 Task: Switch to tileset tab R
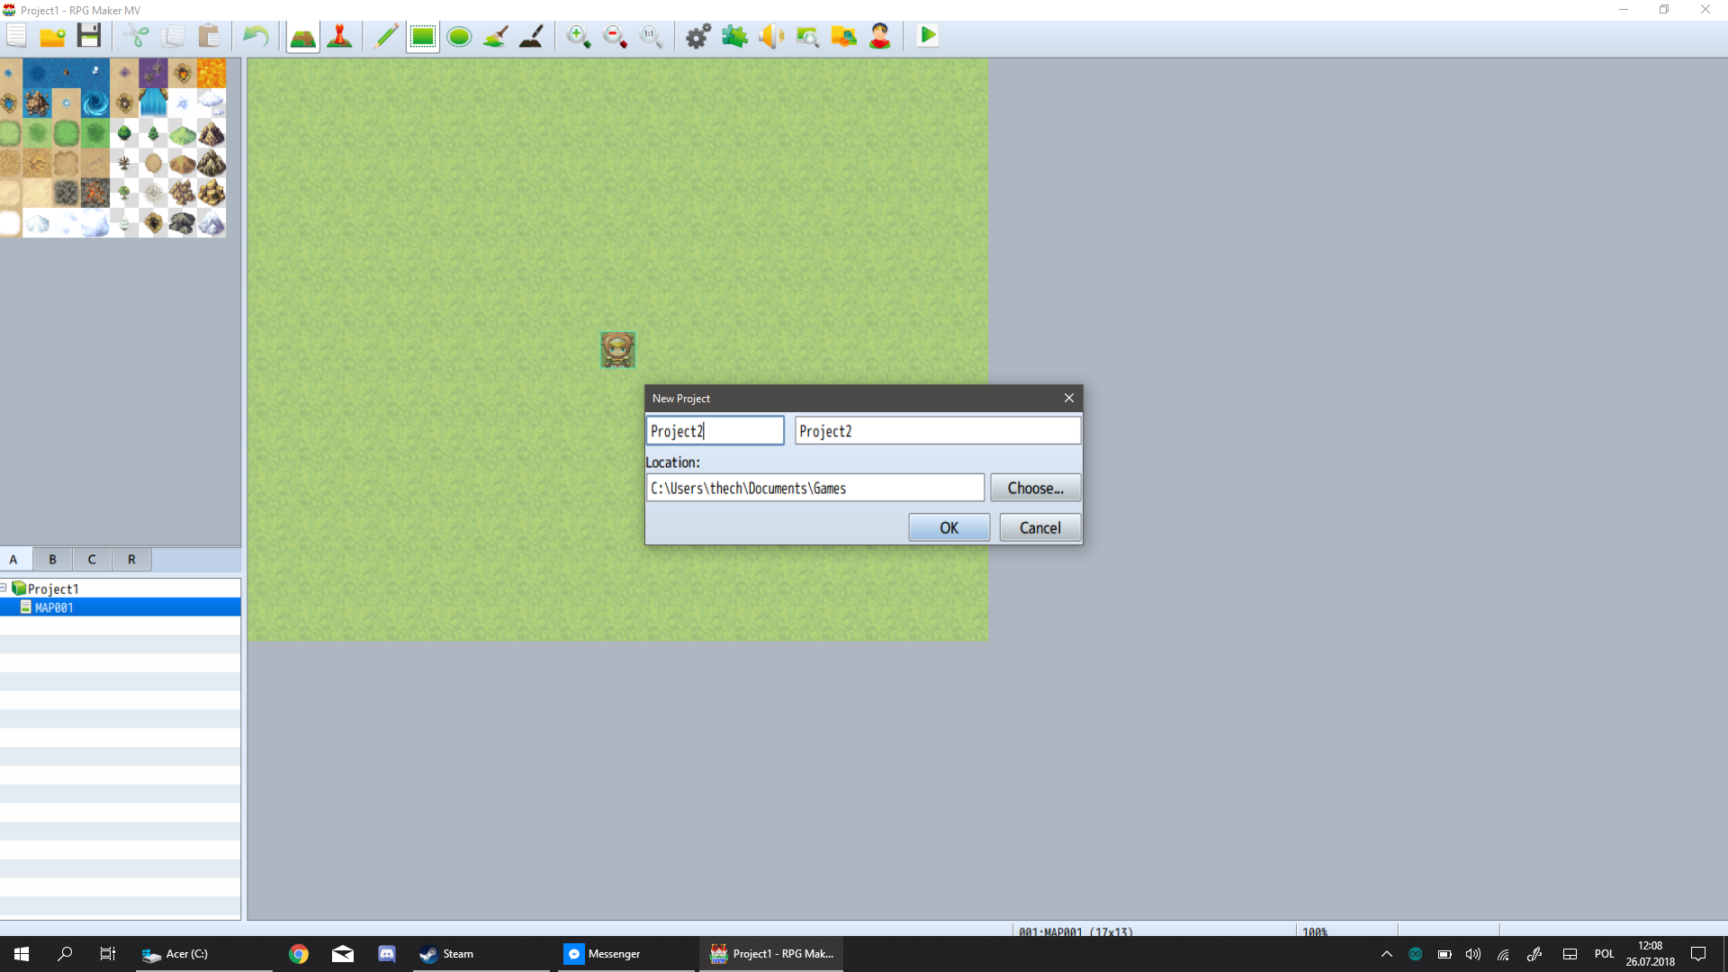131,559
